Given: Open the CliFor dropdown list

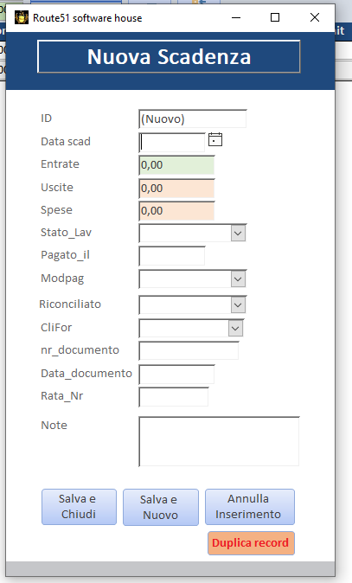Looking at the screenshot, I should (x=235, y=329).
